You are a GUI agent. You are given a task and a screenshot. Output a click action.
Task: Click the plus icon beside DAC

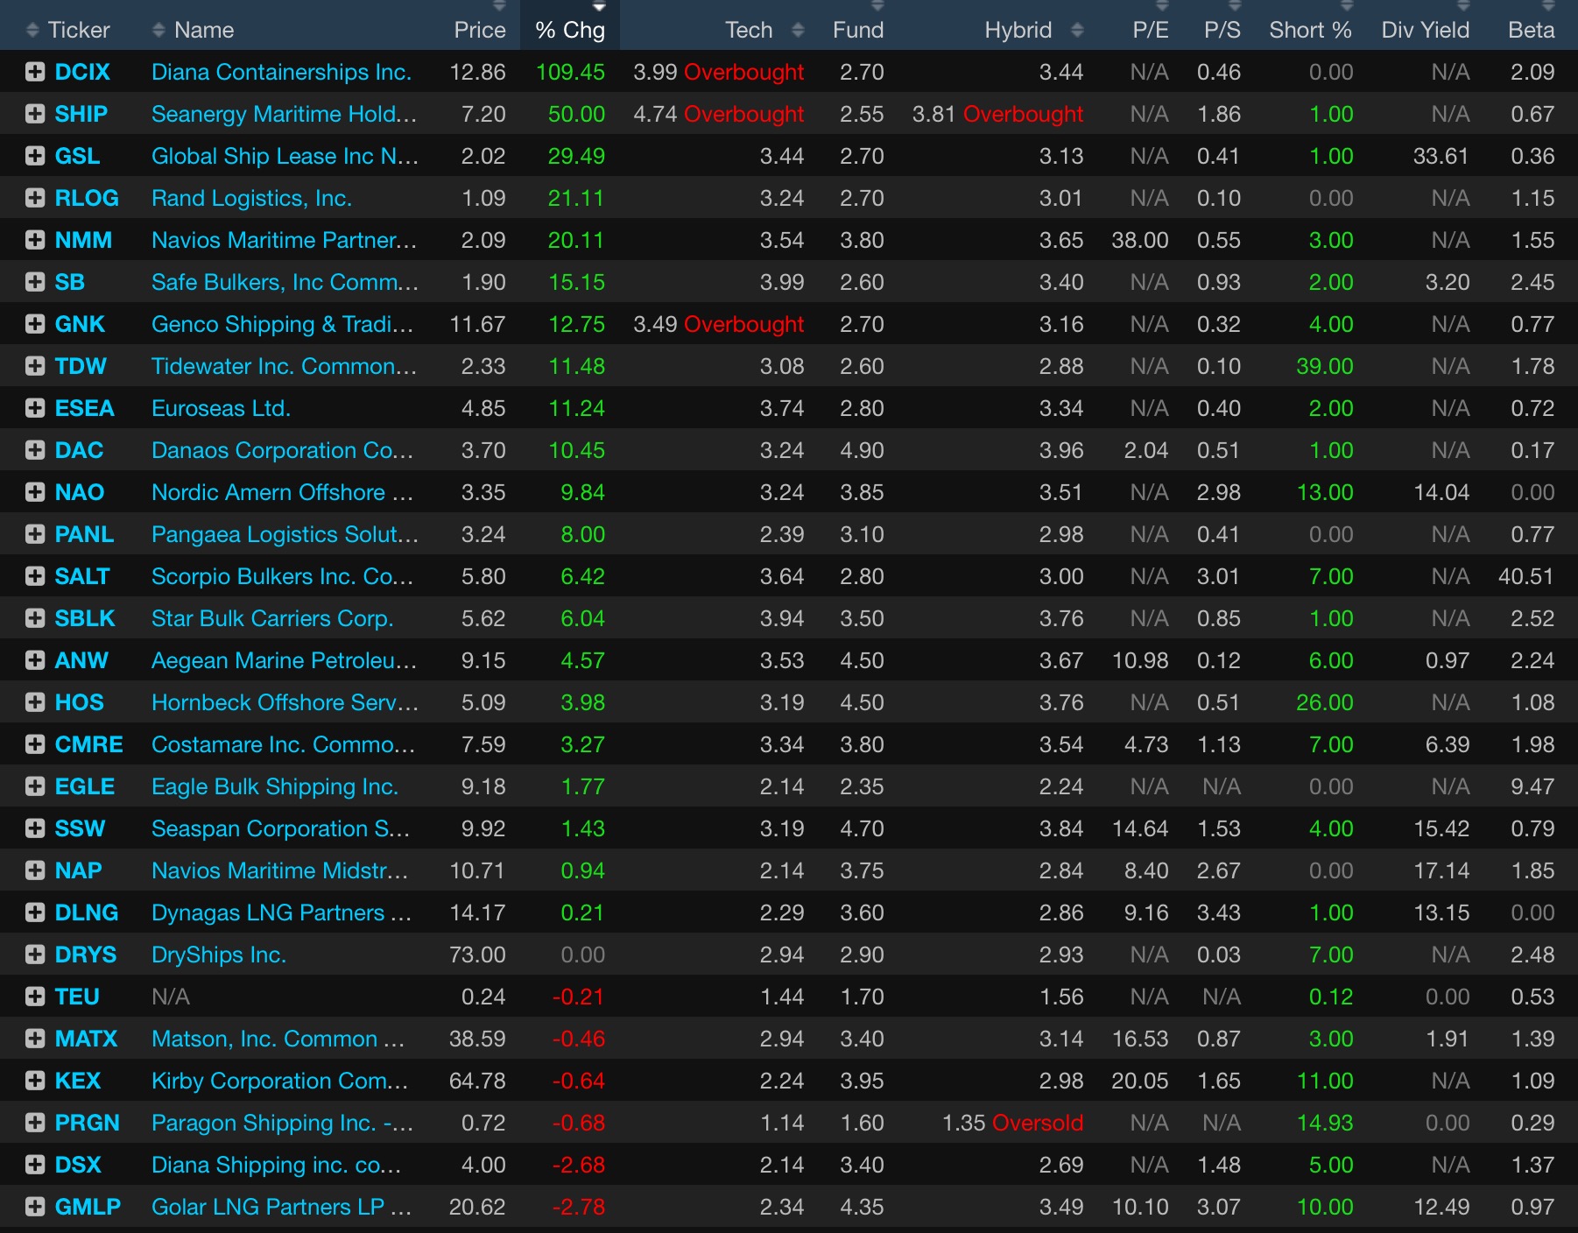tap(35, 450)
